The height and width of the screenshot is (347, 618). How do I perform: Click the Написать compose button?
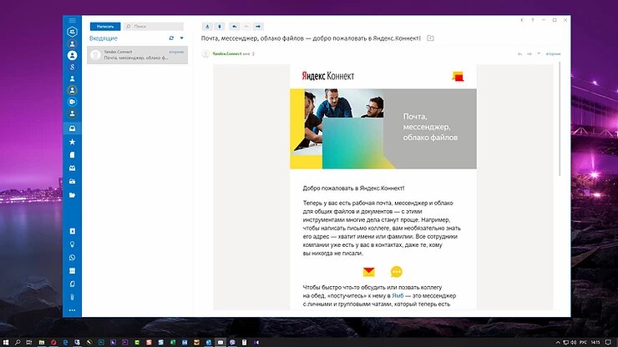(105, 27)
